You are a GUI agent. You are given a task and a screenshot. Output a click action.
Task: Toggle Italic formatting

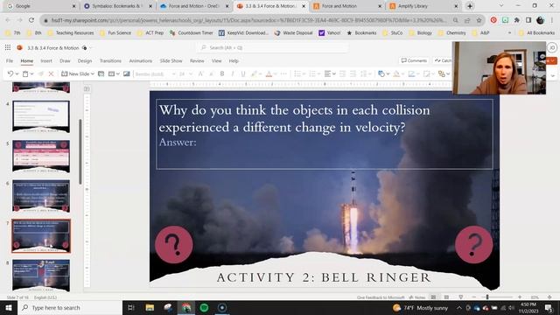(233, 73)
